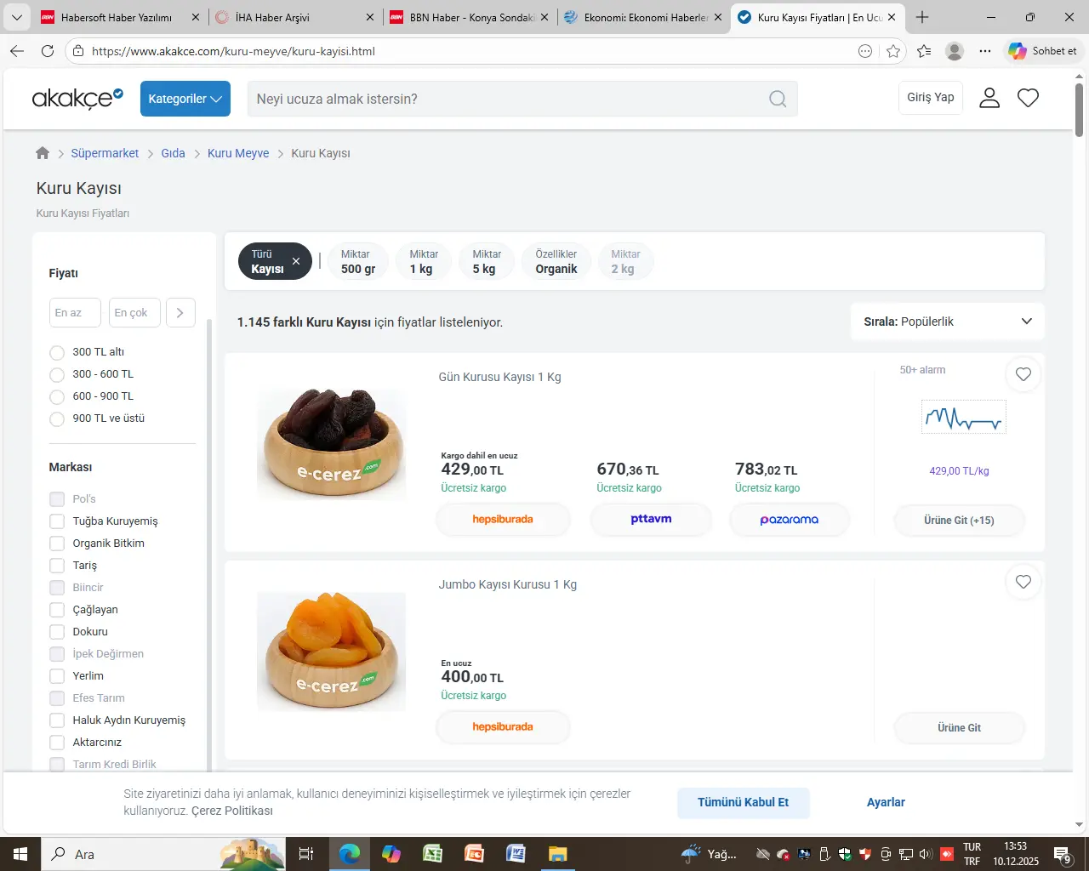This screenshot has width=1089, height=871.
Task: Click the En az minimum price field
Action: (75, 313)
